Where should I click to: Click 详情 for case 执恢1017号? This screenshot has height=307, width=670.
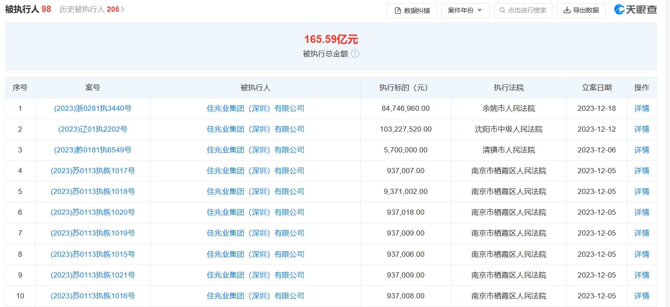click(641, 171)
